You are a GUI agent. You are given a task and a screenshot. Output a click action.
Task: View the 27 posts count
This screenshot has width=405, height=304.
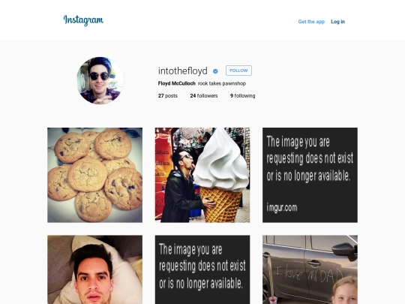pos(168,95)
